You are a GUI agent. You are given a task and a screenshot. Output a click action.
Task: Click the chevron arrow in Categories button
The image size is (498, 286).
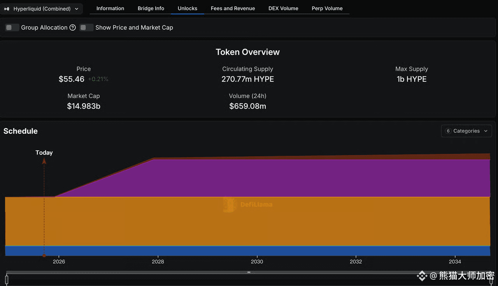pos(486,131)
